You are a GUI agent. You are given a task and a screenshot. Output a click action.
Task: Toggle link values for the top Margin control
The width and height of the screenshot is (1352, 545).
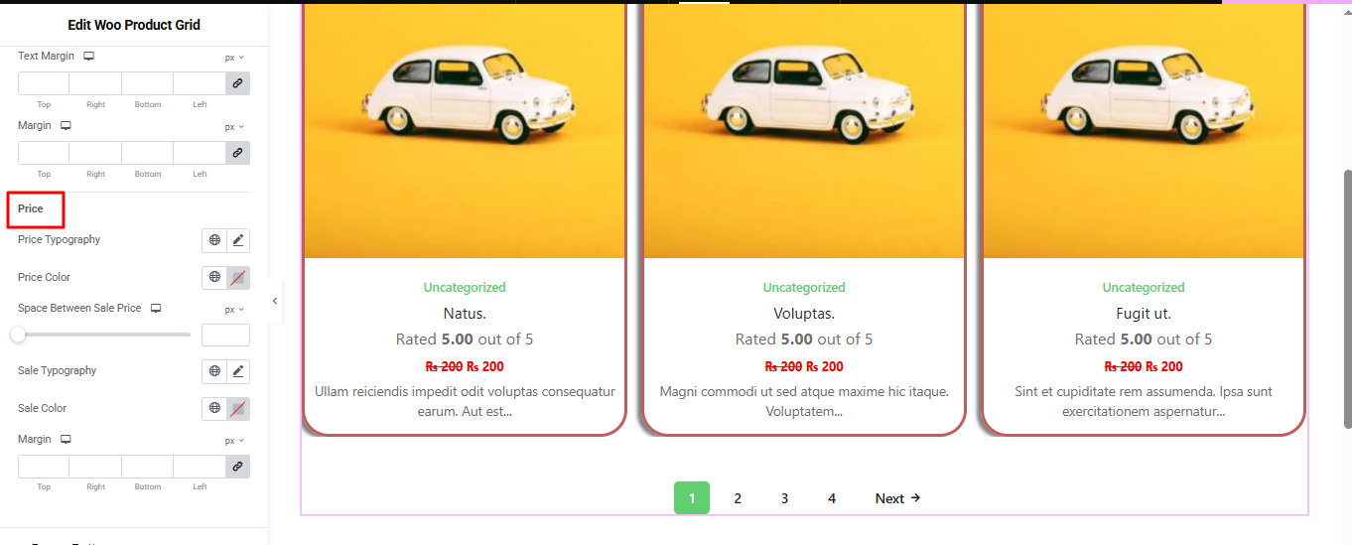click(x=237, y=153)
